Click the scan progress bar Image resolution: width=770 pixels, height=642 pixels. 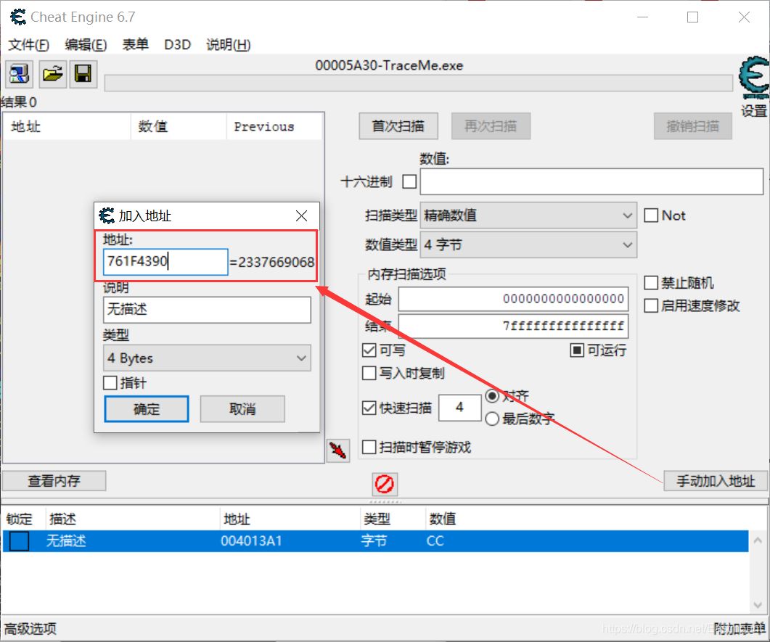[419, 83]
